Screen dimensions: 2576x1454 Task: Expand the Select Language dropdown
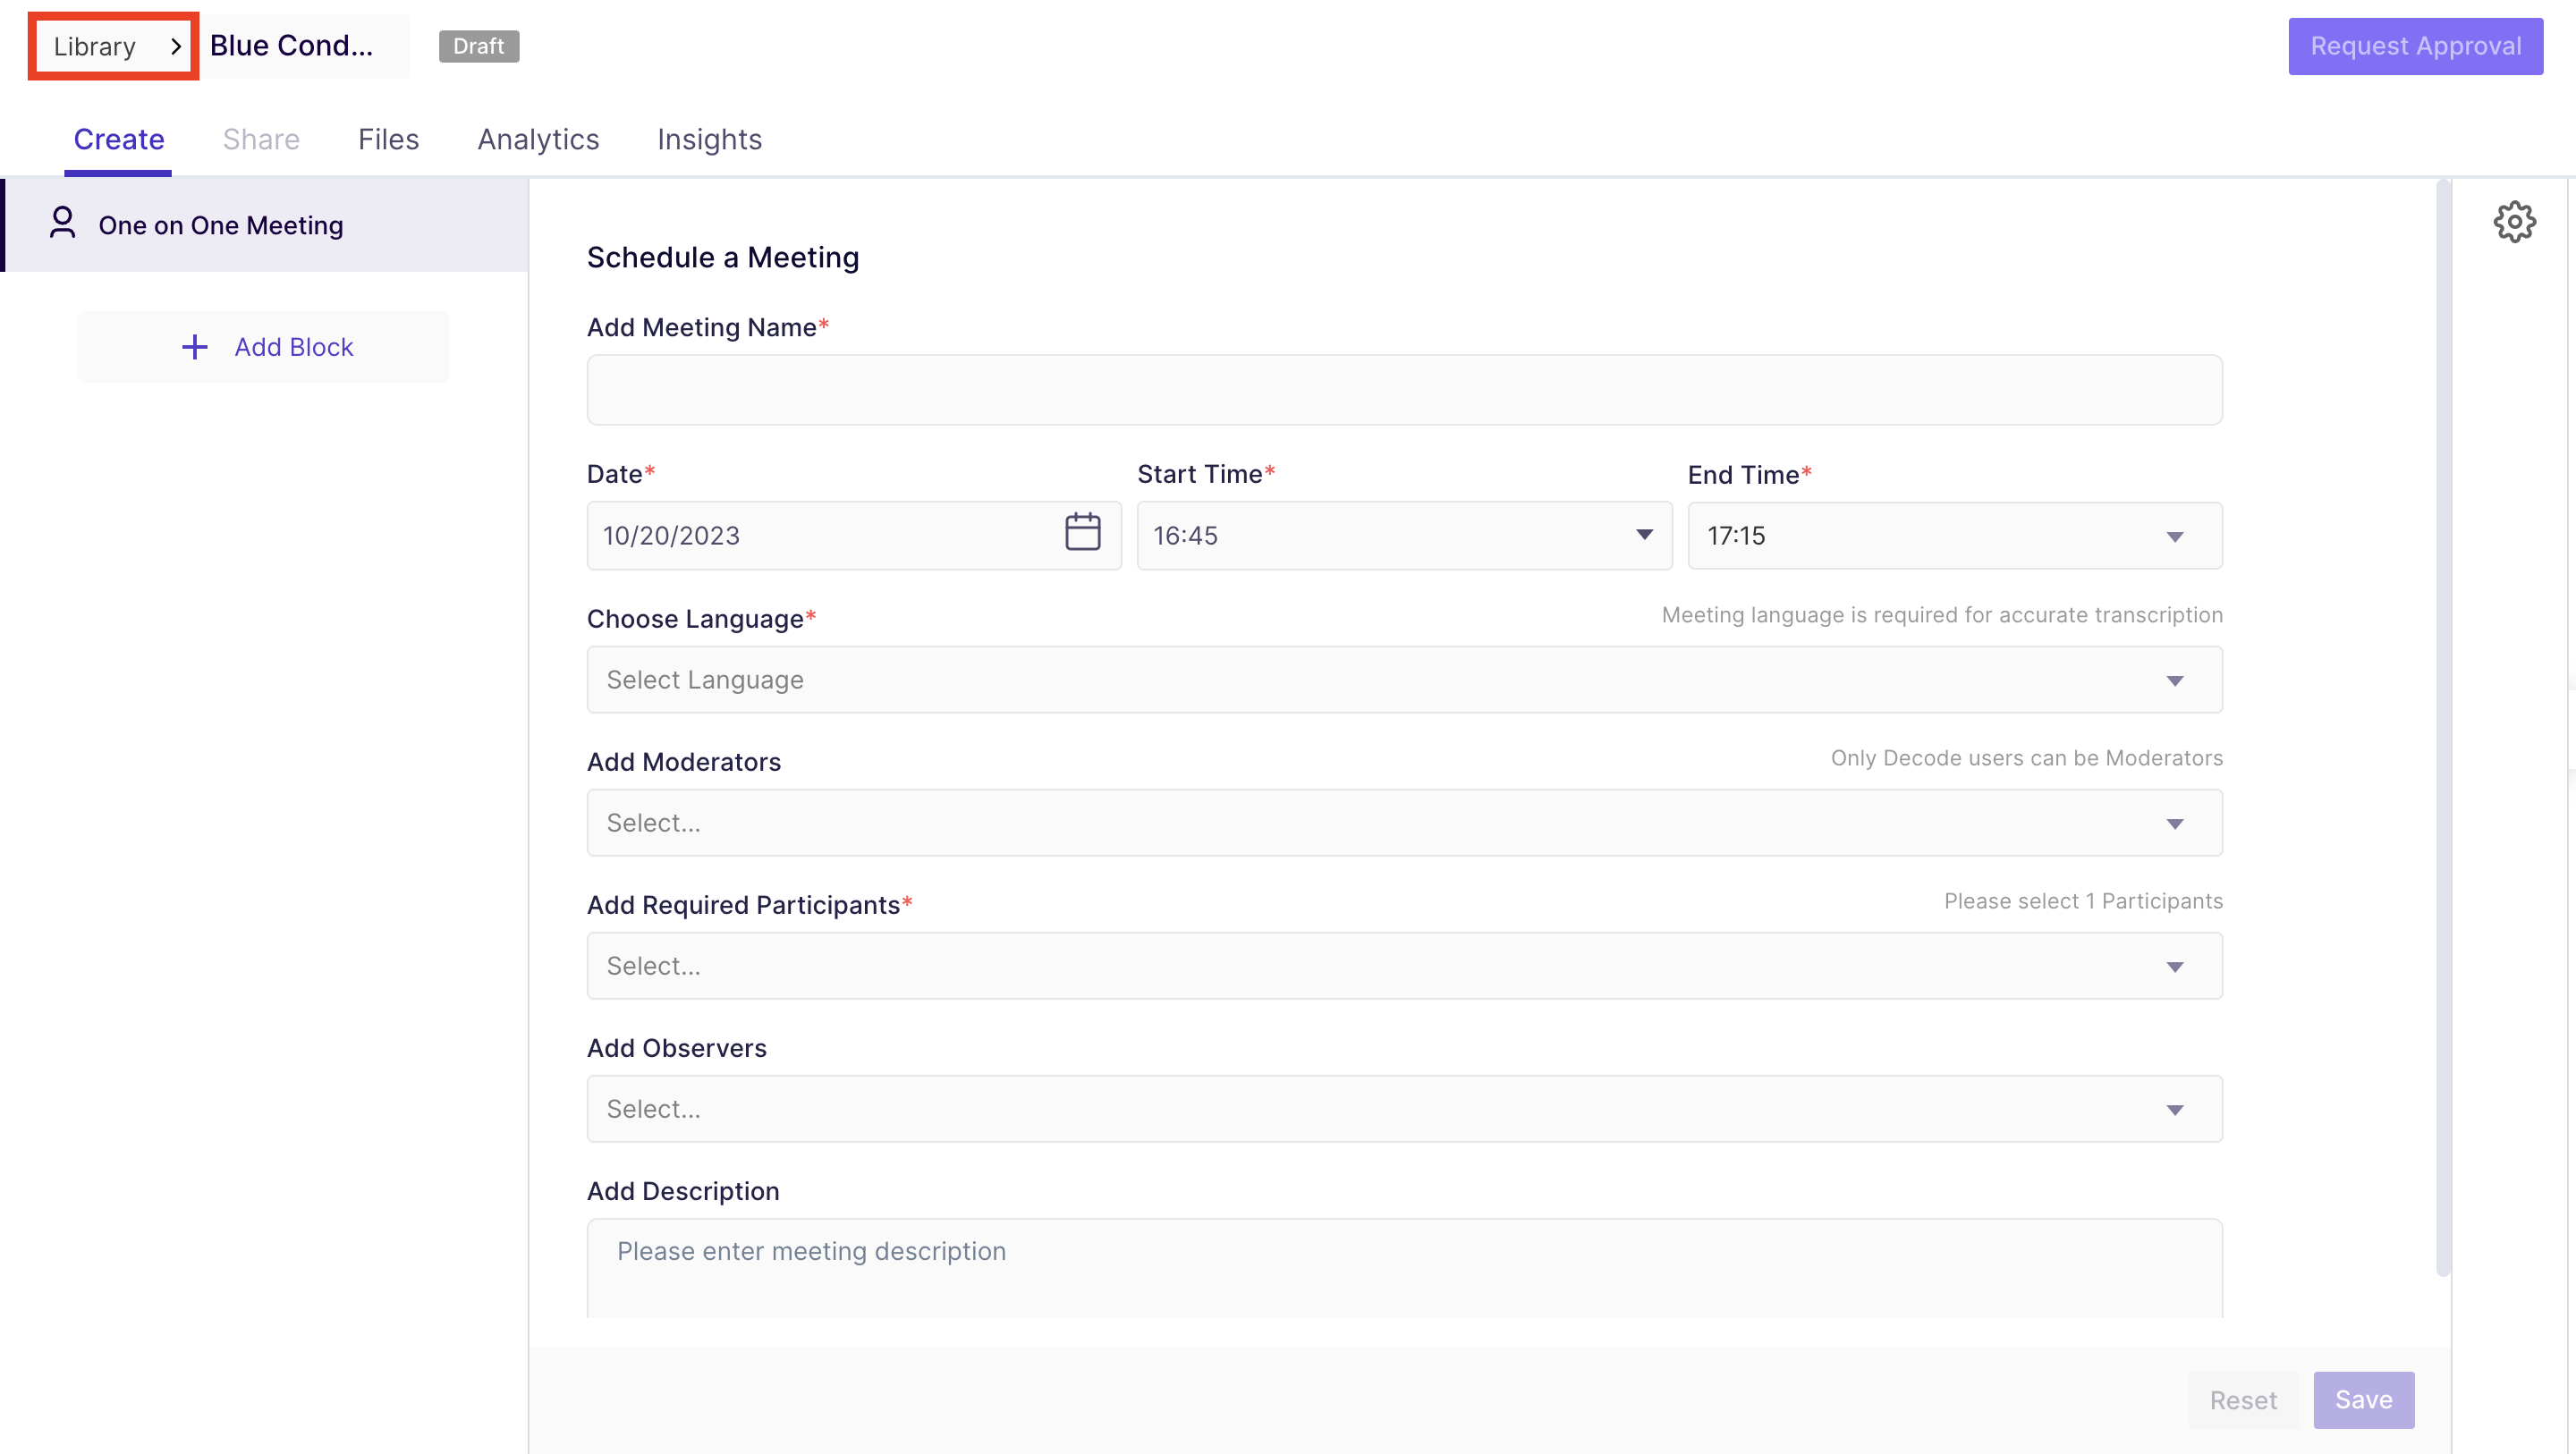point(1404,680)
